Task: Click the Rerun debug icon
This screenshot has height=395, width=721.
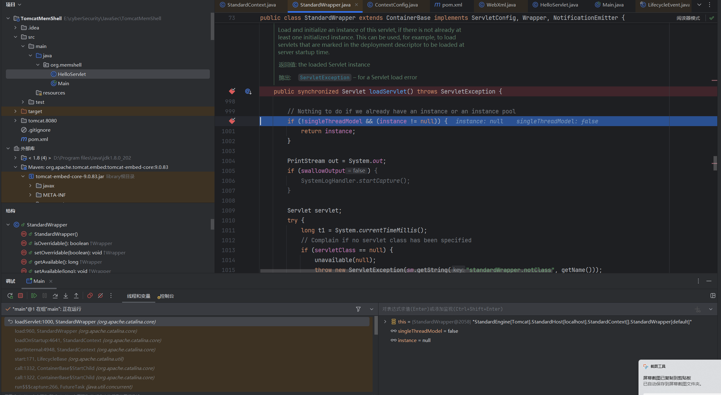Action: tap(10, 296)
